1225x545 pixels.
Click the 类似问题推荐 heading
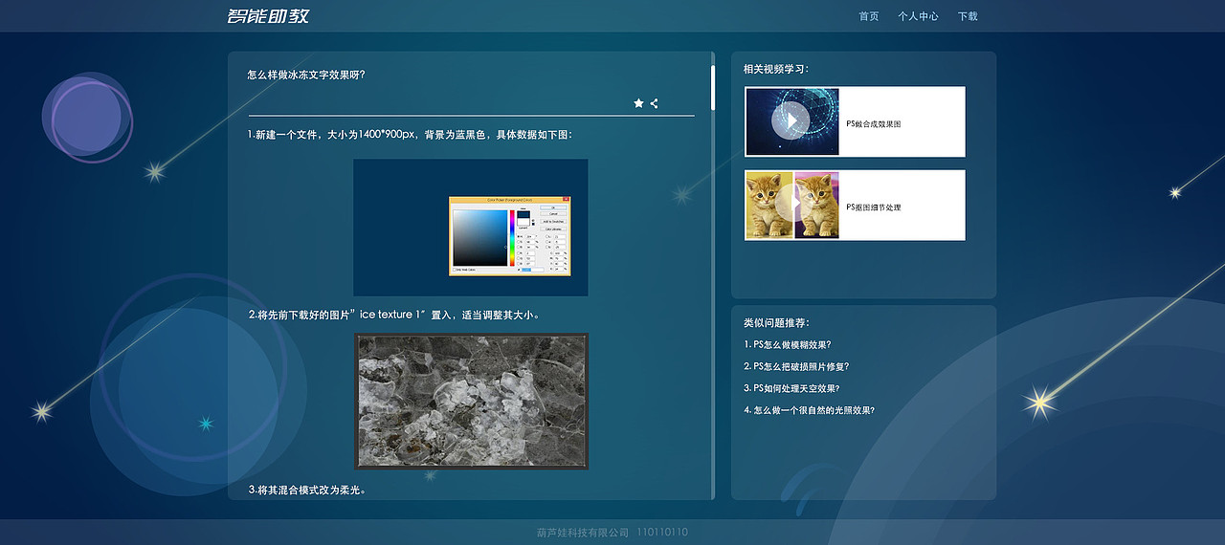click(776, 323)
